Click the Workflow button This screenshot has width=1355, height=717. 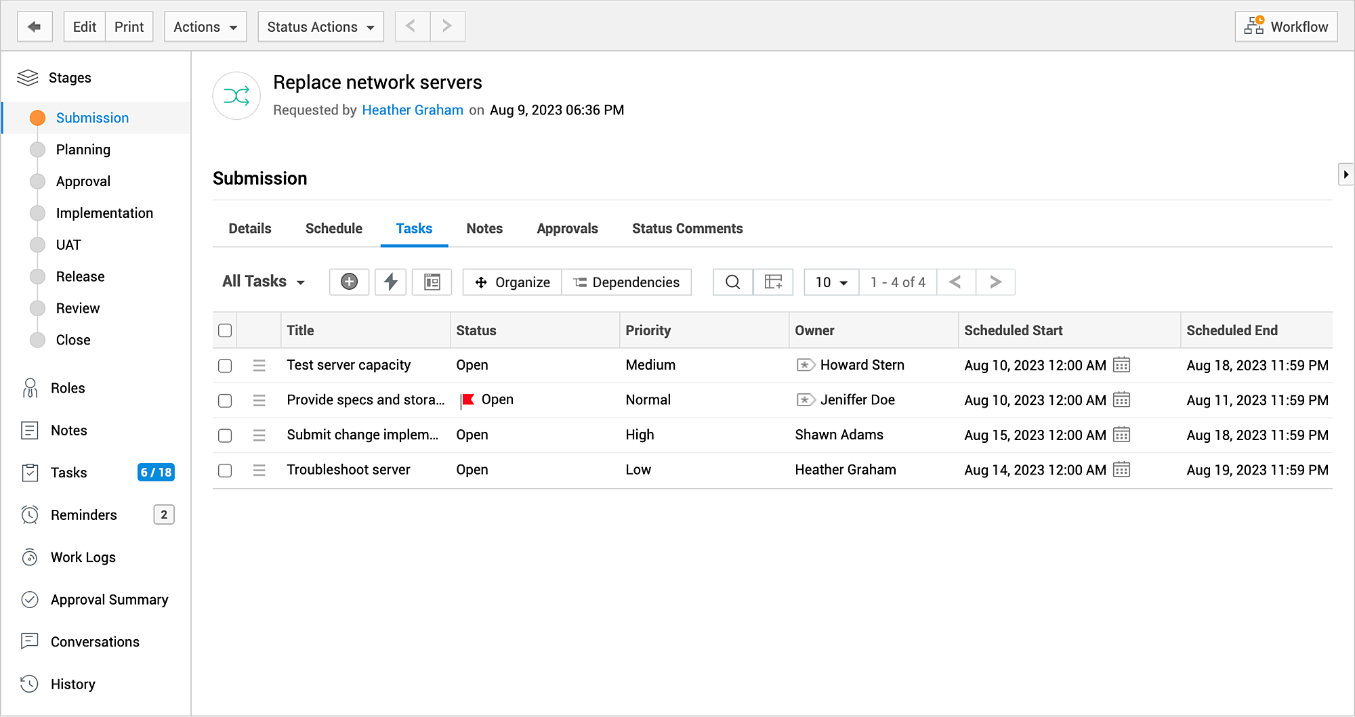(1285, 26)
